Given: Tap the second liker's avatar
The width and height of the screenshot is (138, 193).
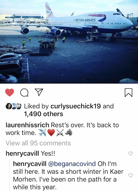Looking at the screenshot, I should click(x=14, y=106).
